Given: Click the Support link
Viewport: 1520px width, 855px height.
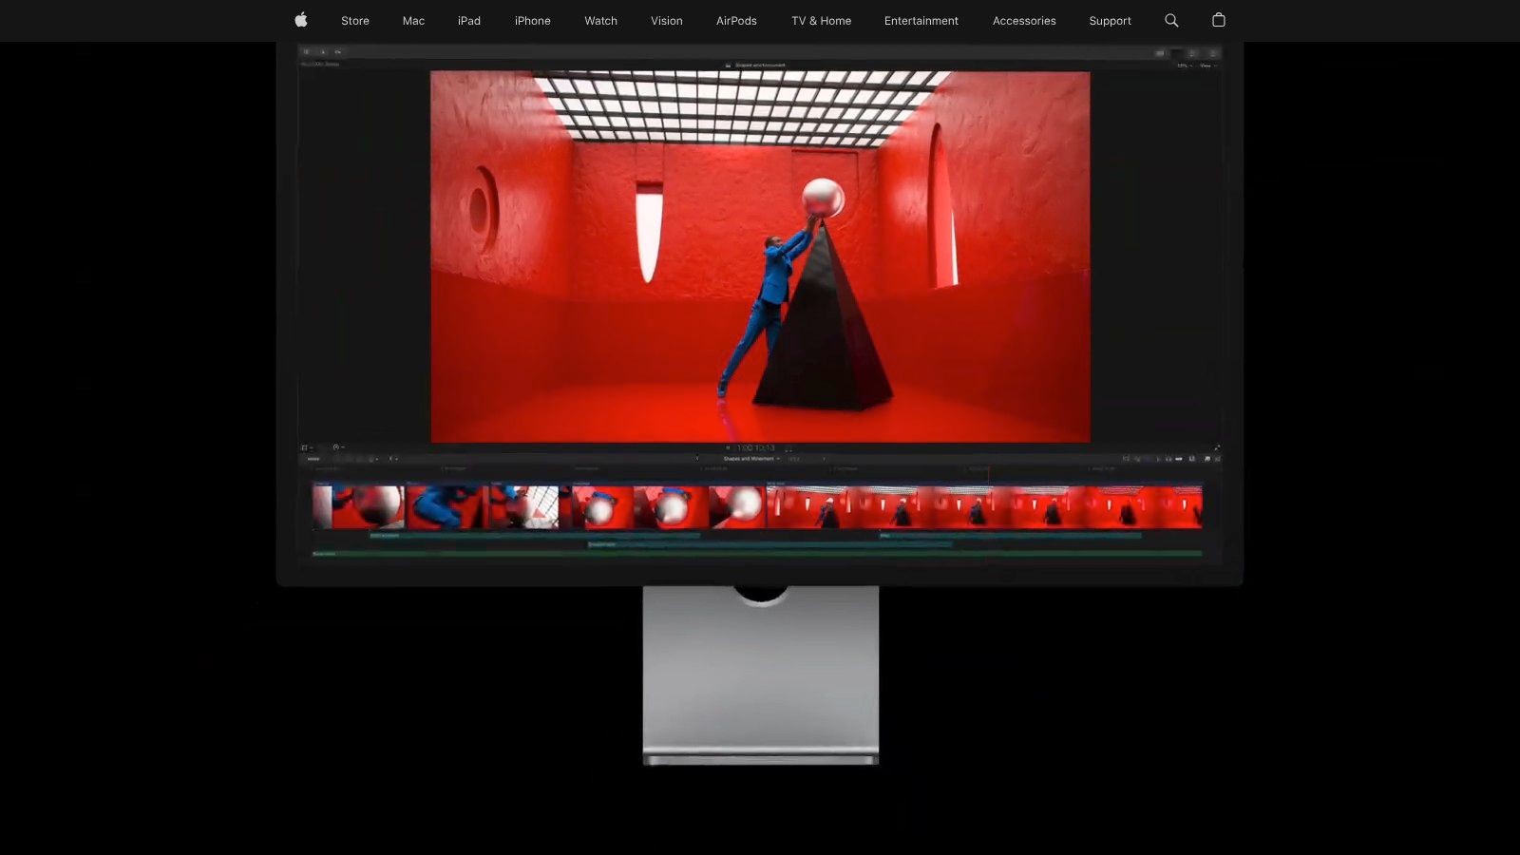Looking at the screenshot, I should [x=1110, y=21].
